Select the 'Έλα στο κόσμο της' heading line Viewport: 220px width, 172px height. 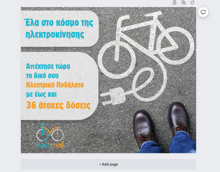pos(59,23)
